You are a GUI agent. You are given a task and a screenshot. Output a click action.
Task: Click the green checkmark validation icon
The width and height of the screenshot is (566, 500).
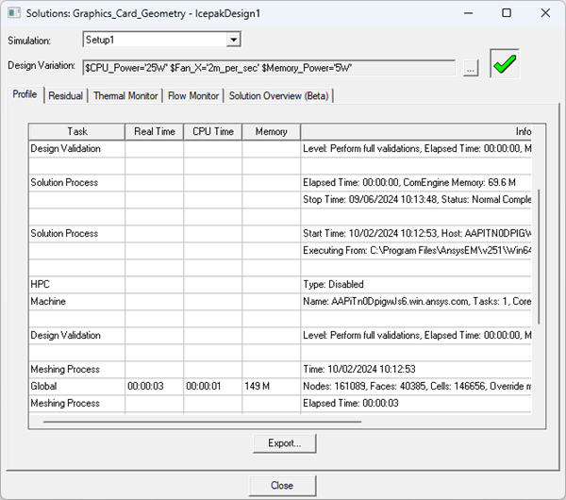point(505,64)
